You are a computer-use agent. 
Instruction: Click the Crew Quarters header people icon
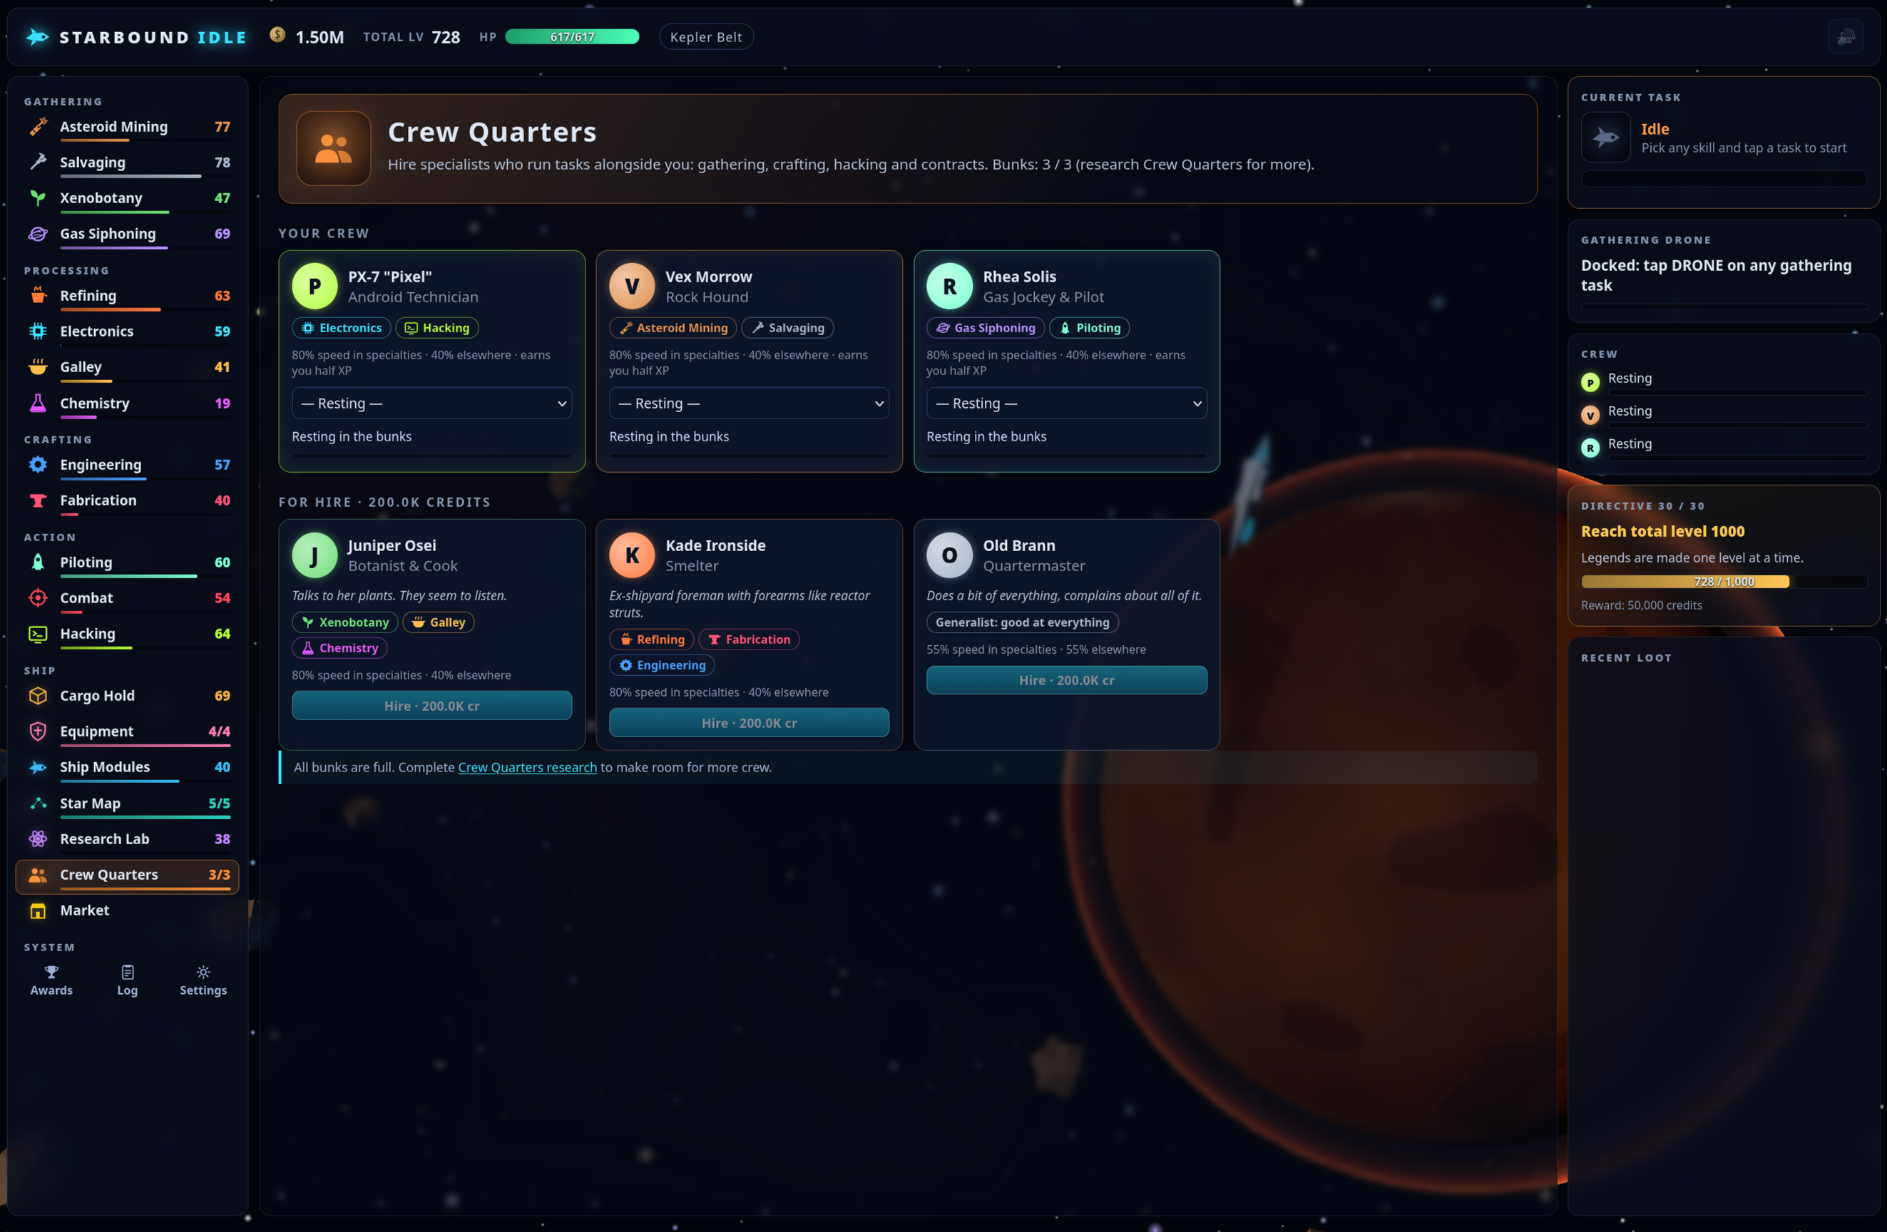334,148
